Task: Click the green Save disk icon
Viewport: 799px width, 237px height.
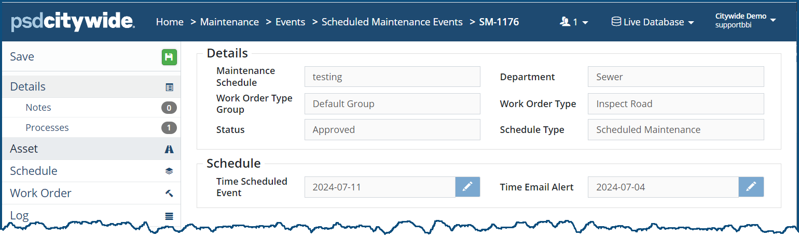Action: [x=169, y=57]
